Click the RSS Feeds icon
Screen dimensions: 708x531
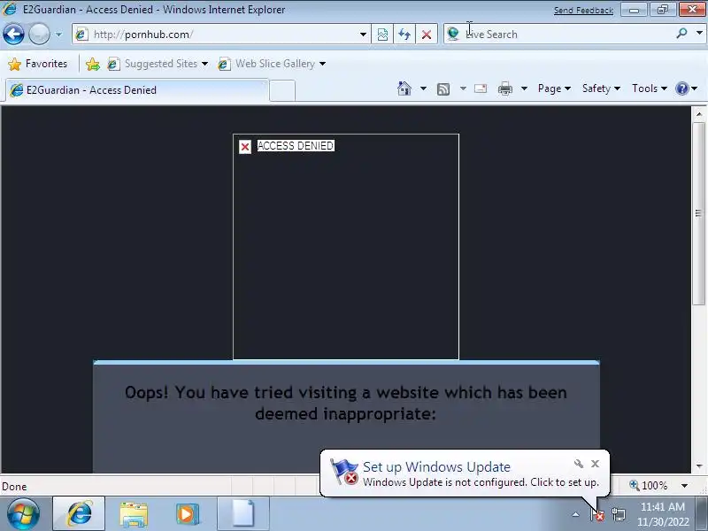[443, 89]
